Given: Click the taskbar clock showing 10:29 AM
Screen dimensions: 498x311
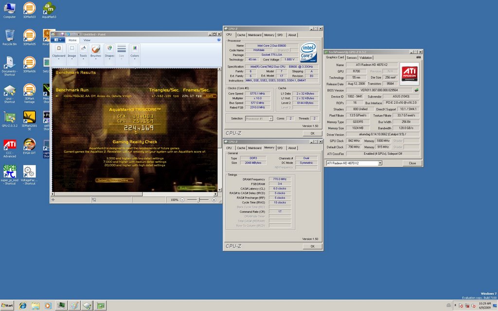Looking at the screenshot, I should [484, 306].
